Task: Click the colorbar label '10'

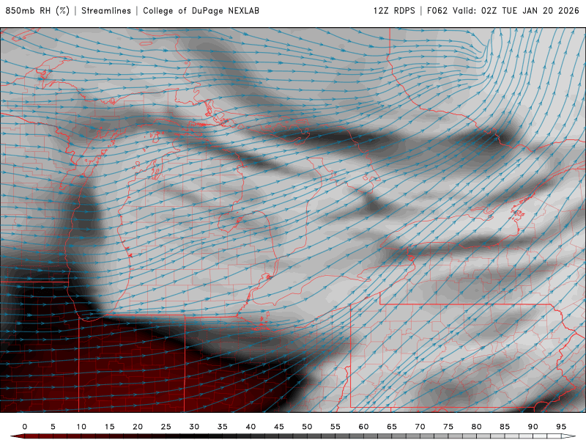Action: tap(81, 427)
